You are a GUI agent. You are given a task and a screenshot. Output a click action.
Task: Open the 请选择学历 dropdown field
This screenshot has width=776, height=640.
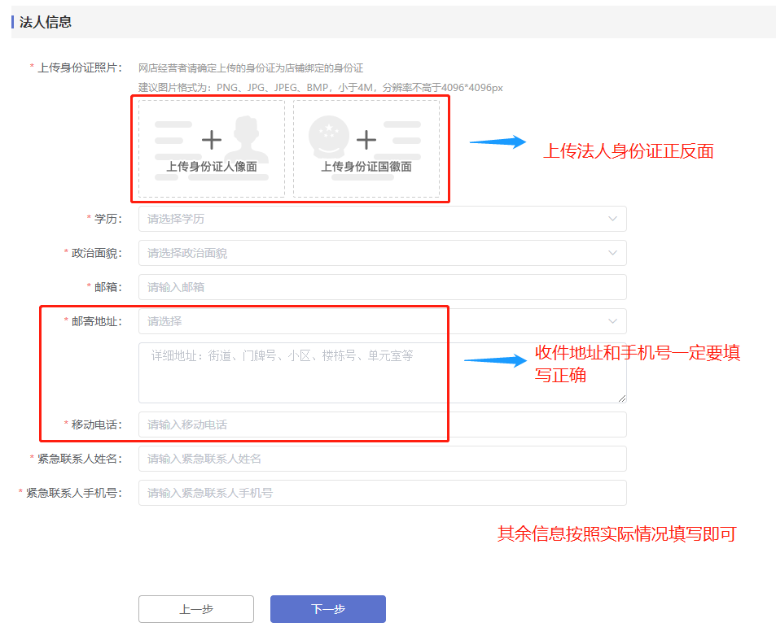click(375, 219)
